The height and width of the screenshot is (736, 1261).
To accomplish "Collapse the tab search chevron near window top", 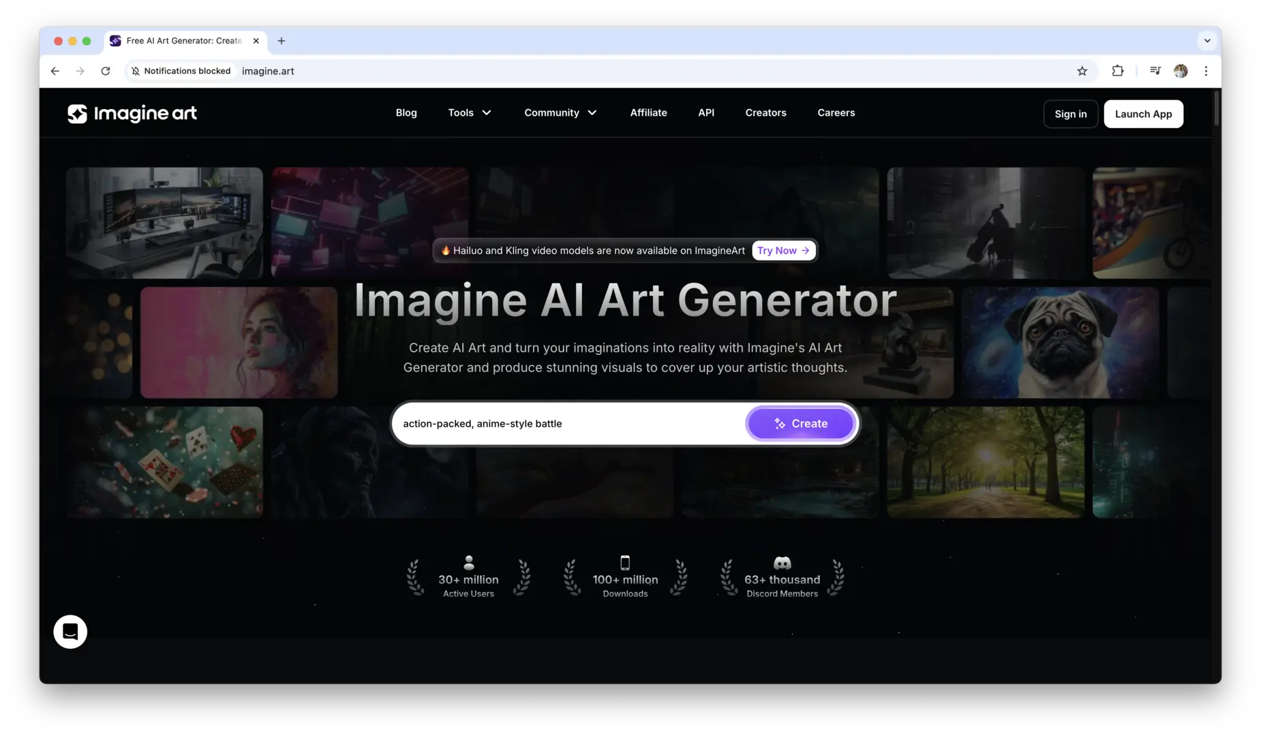I will [1207, 40].
